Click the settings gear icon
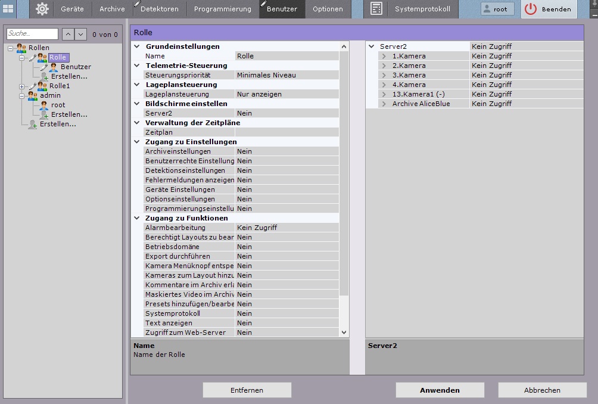598x404 pixels. click(x=42, y=9)
